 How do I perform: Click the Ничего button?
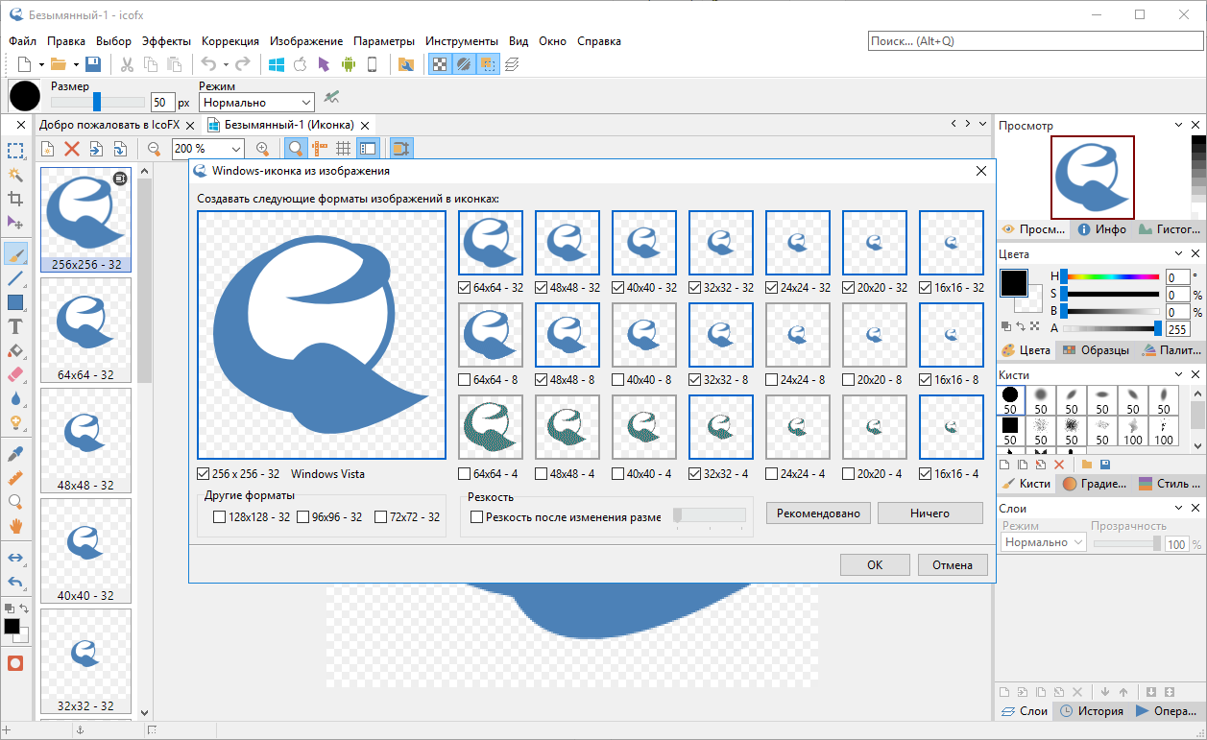tap(930, 513)
